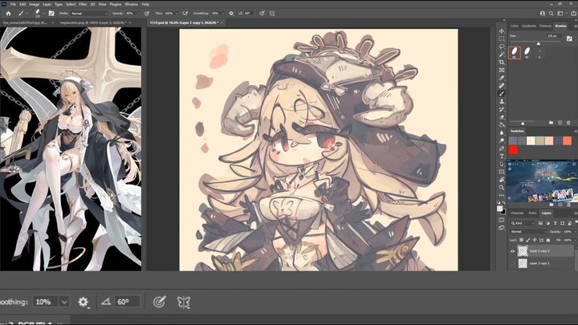Select the Dodge tool
Screen dimensions: 578x325
point(502,140)
